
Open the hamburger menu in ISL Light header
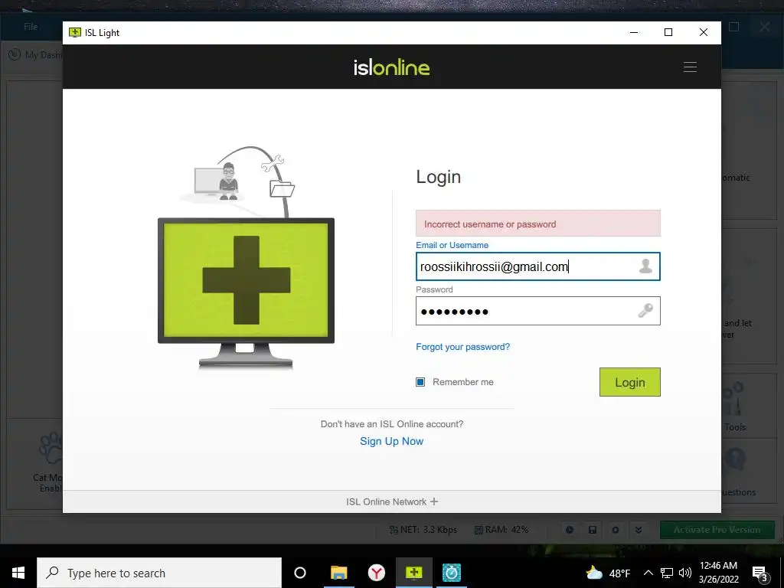click(x=690, y=67)
